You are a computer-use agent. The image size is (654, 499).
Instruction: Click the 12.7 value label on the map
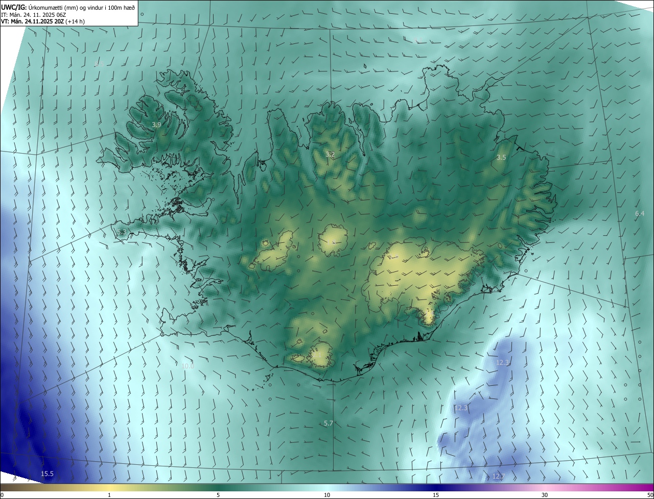tap(499, 477)
